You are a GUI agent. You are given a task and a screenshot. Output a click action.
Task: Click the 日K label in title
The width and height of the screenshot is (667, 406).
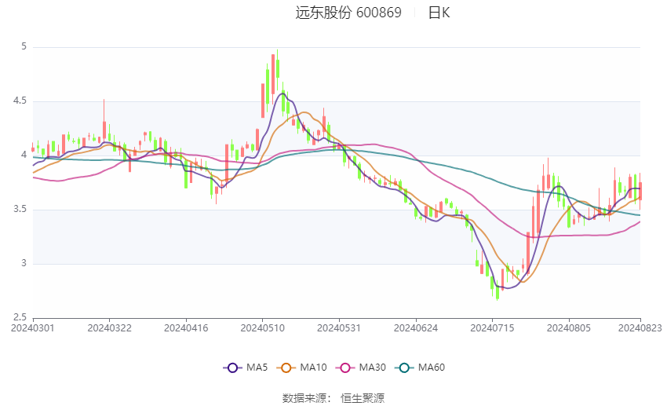(439, 13)
